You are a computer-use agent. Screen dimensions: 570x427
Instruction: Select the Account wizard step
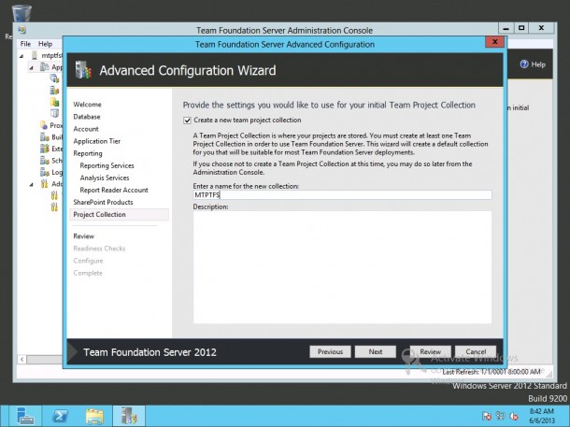[86, 129]
